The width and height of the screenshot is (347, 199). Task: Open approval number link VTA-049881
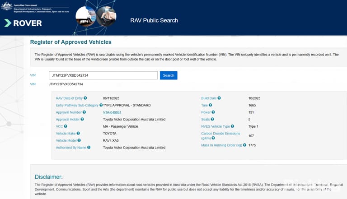click(x=112, y=112)
